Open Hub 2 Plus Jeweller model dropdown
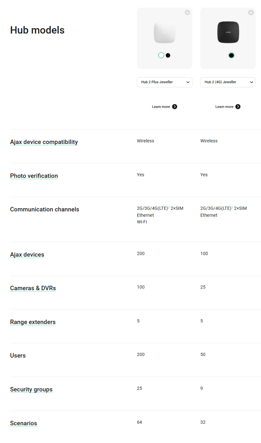This screenshot has width=261, height=443. coord(165,82)
